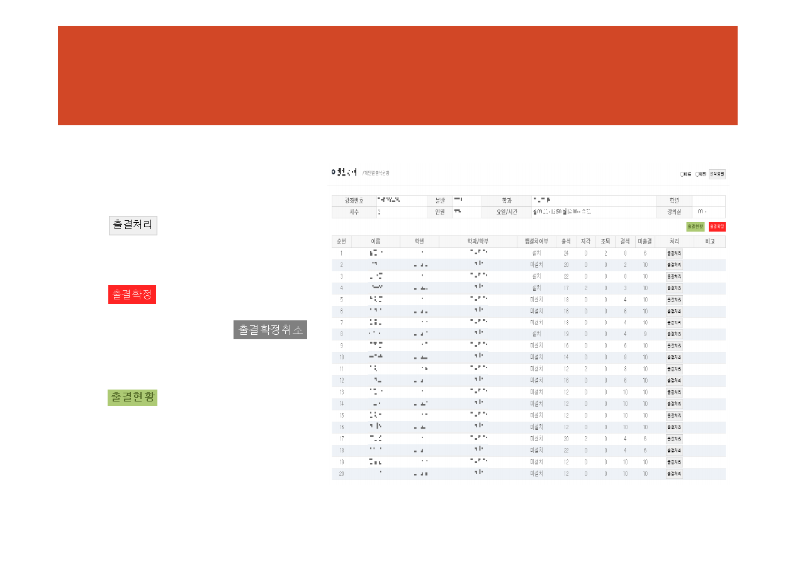
Task: Click 출결처리 button in row 1
Action: point(674,253)
